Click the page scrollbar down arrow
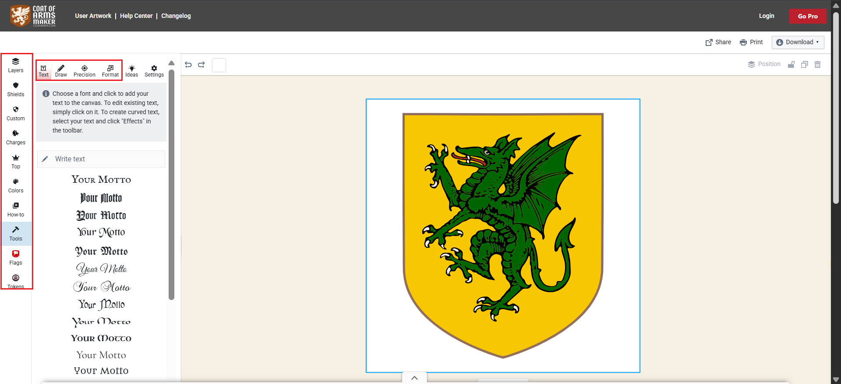841x384 pixels. [836, 380]
